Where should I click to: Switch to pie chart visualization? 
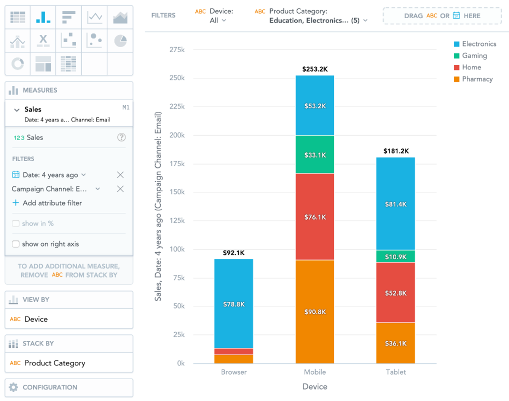(120, 40)
